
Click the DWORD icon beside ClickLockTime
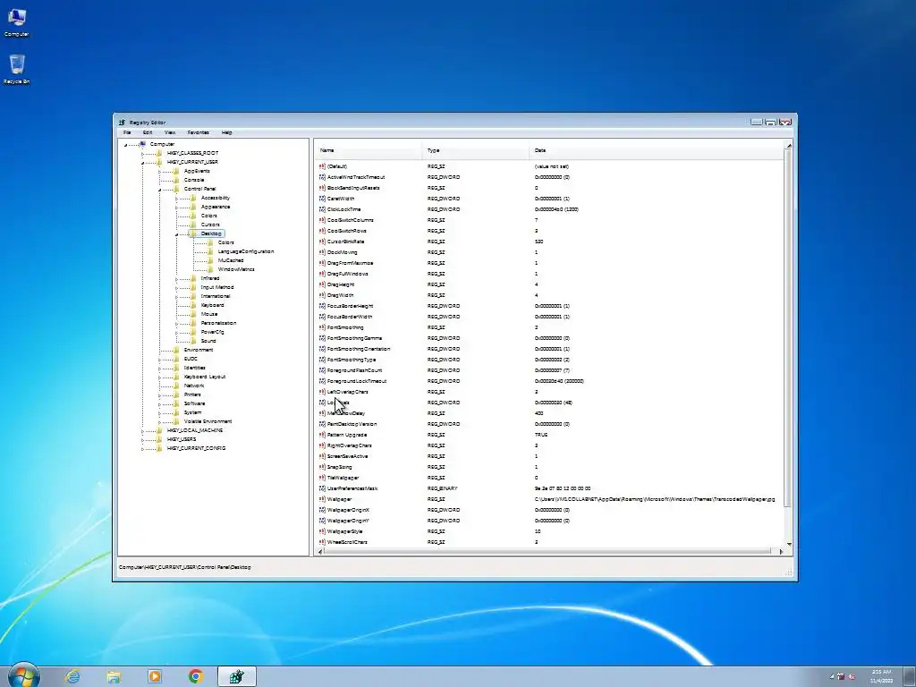322,209
